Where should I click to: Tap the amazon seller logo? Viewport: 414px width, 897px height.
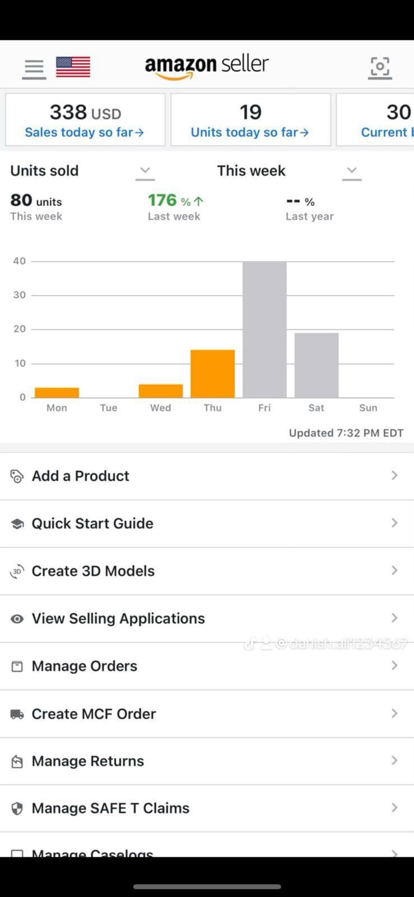click(x=207, y=67)
